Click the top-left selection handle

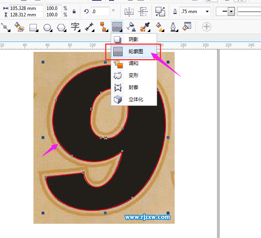pyautogui.click(x=43, y=62)
